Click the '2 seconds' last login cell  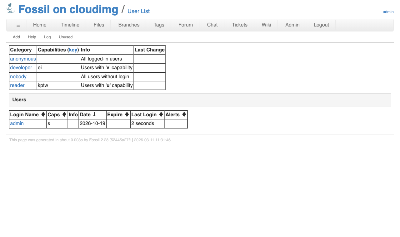click(147, 123)
